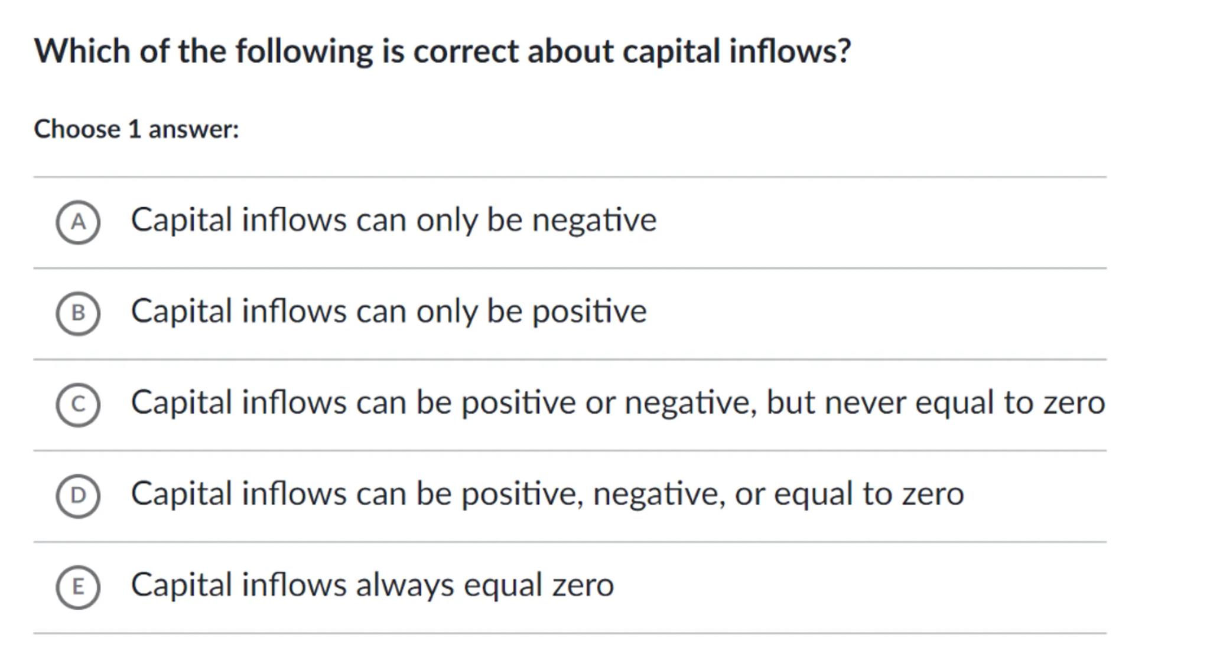The height and width of the screenshot is (658, 1210).
Task: Click the word 'positive' in option B
Action: pyautogui.click(x=589, y=312)
